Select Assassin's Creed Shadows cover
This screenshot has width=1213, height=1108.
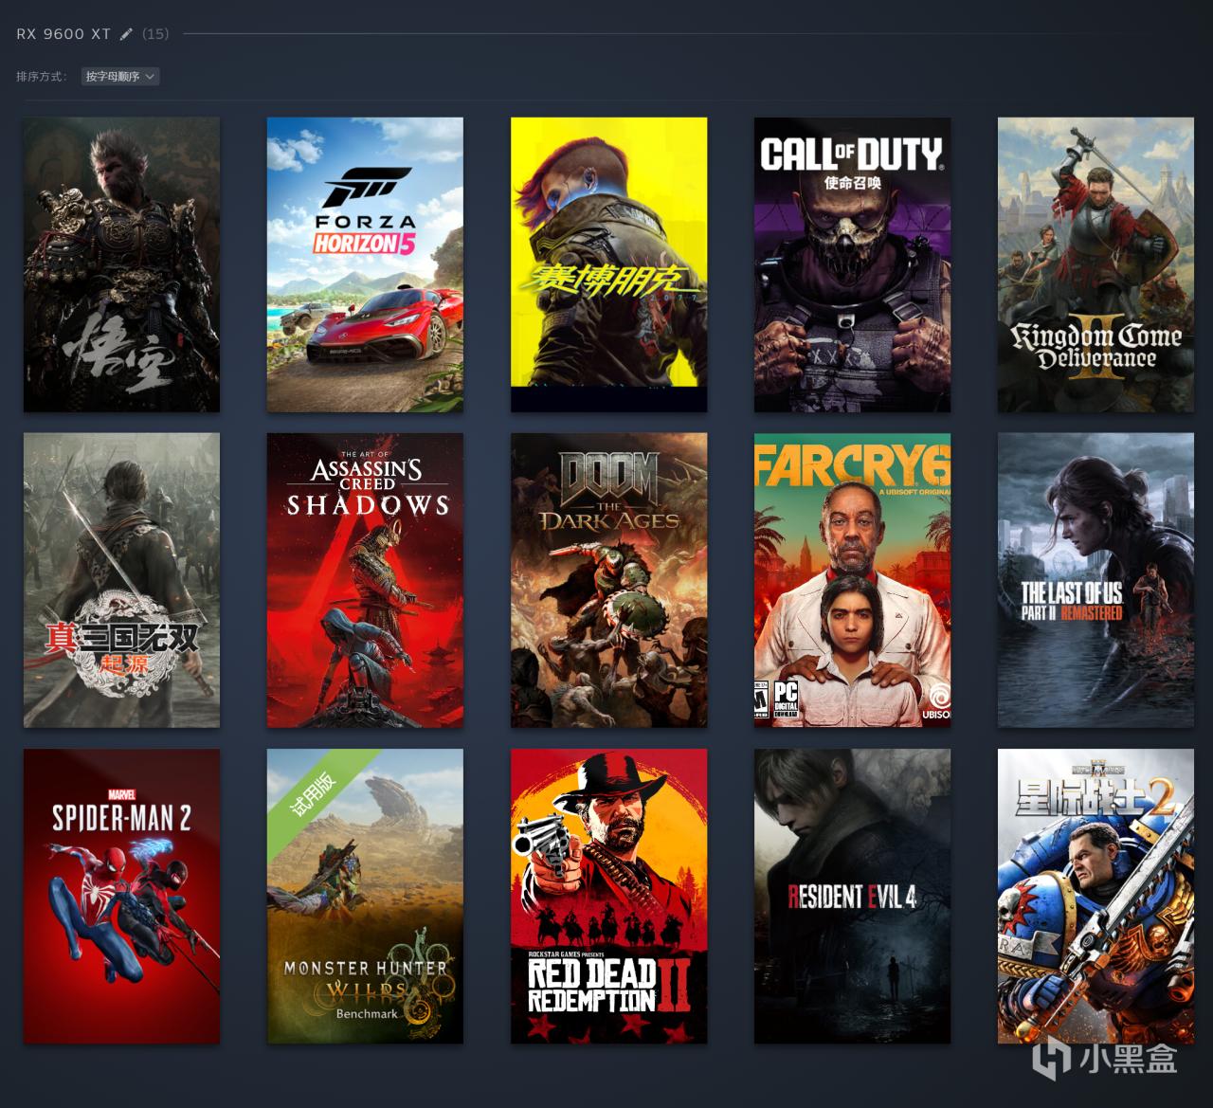tap(365, 580)
